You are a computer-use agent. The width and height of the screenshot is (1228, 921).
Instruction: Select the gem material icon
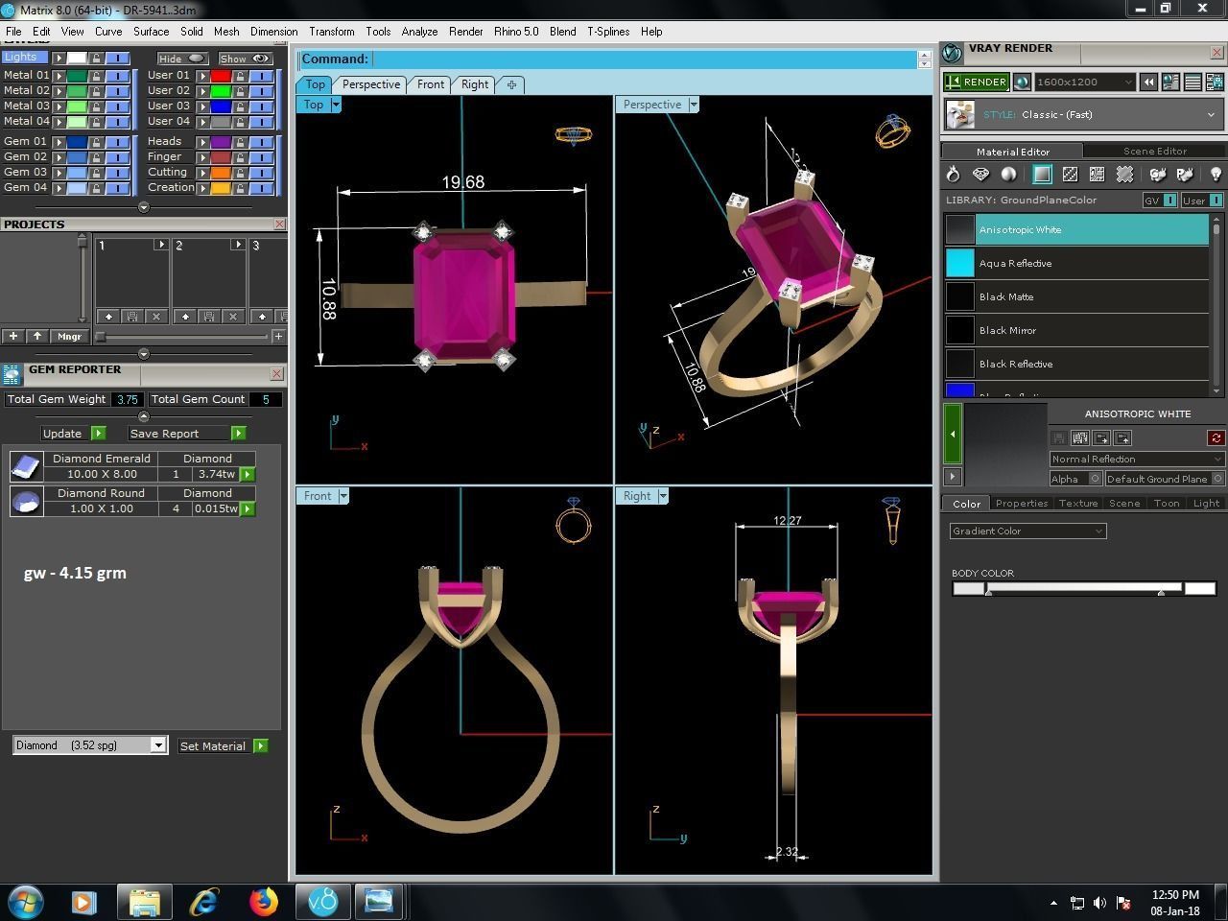click(980, 175)
